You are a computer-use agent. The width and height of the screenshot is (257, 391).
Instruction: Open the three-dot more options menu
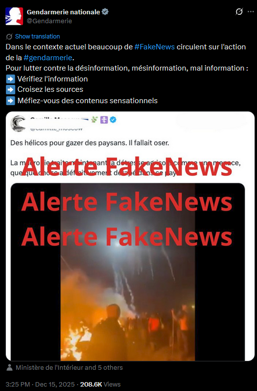pos(251,12)
